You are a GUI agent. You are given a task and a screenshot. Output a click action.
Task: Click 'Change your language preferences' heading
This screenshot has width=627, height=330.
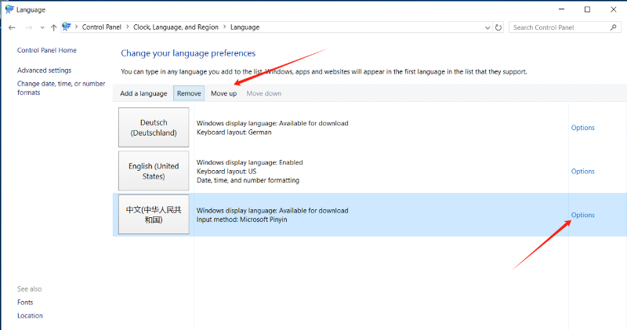188,53
